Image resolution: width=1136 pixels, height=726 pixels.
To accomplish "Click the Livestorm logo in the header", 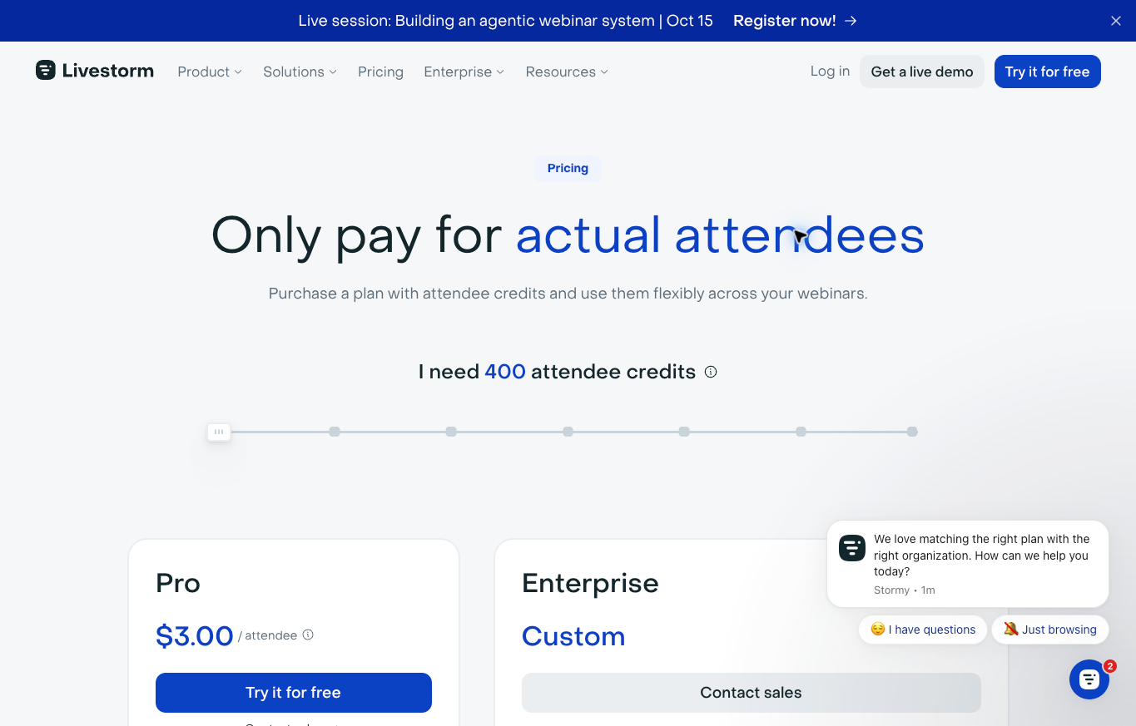I will [95, 71].
